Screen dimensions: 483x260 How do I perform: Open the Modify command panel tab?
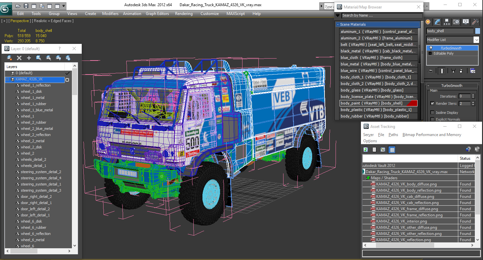pyautogui.click(x=437, y=22)
